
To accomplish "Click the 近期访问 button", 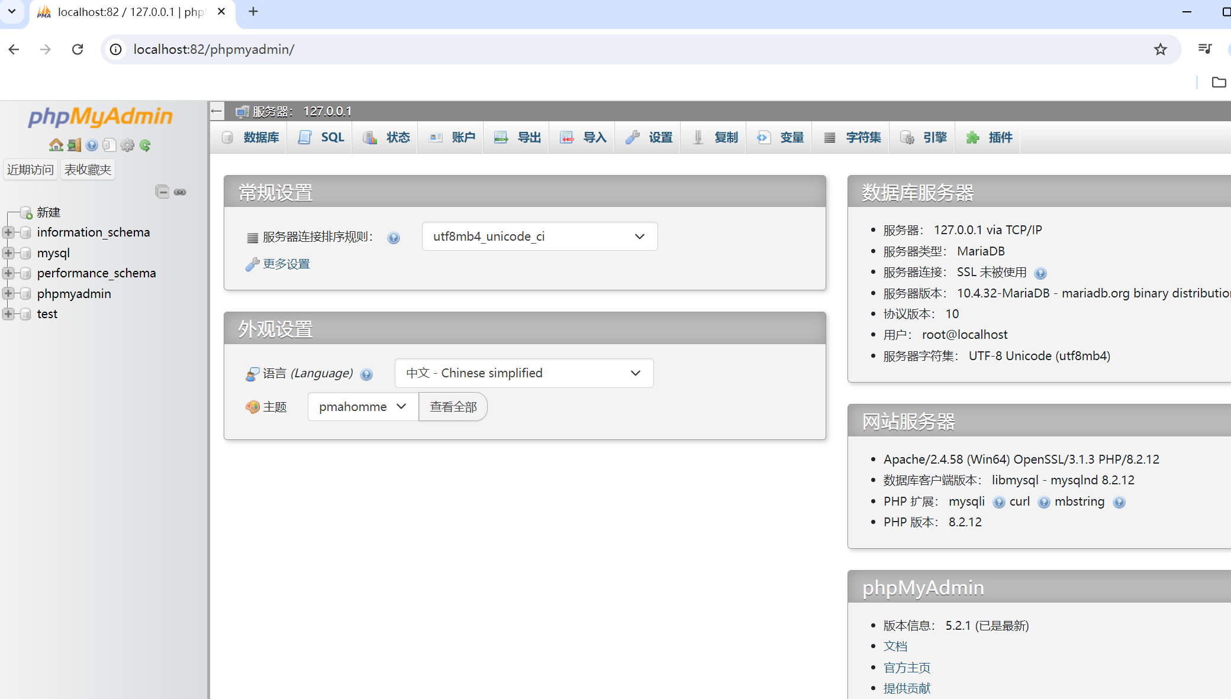I will click(30, 170).
